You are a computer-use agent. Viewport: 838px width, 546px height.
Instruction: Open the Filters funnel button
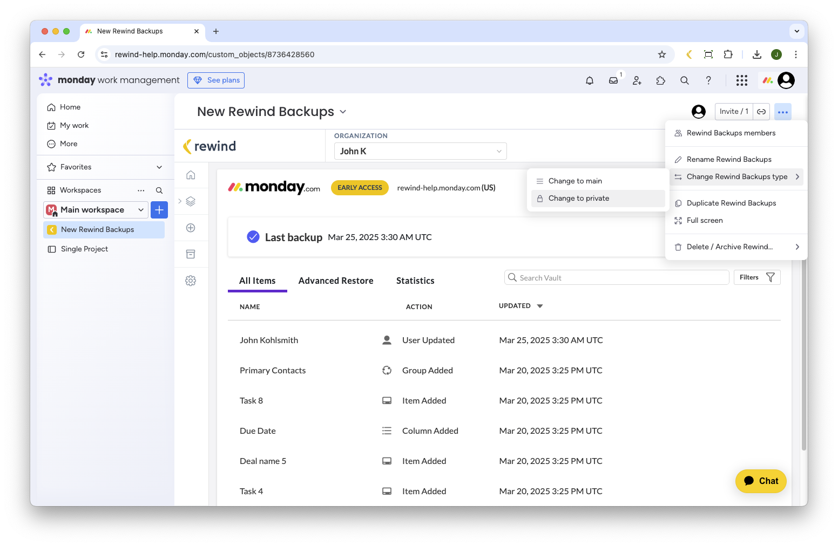[757, 277]
